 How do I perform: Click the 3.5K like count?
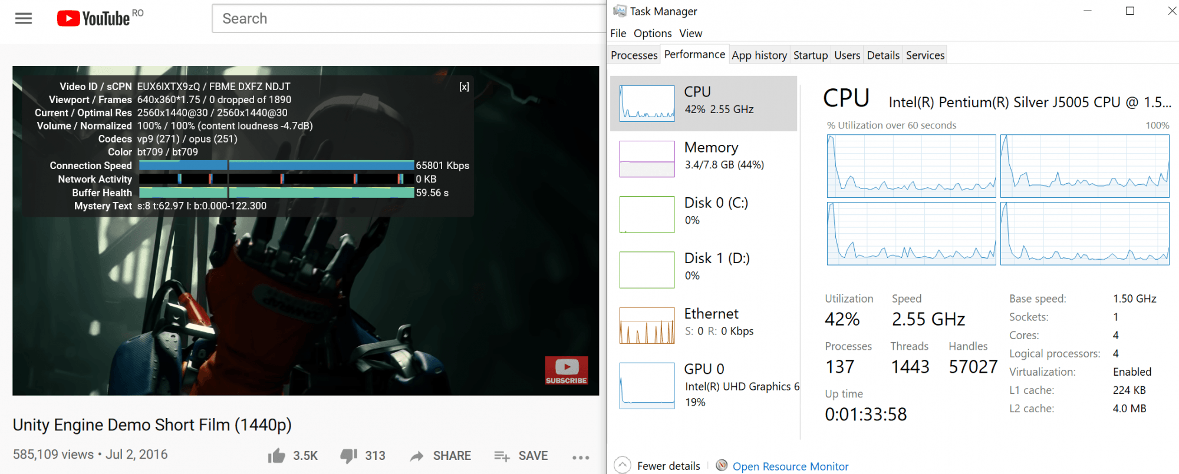[305, 456]
